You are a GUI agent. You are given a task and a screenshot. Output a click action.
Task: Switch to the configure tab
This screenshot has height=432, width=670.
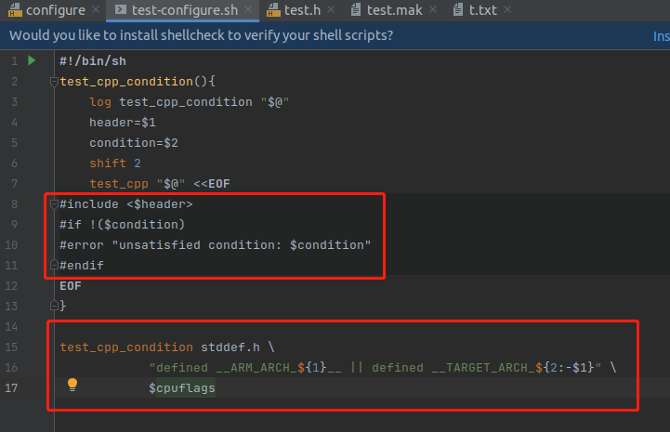pos(55,10)
